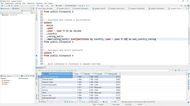Open the navigator filter dropdown icon

tap(32, 13)
